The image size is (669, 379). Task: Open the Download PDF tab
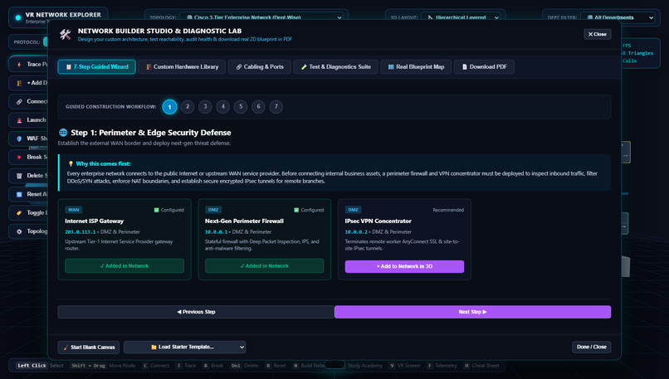tap(484, 67)
